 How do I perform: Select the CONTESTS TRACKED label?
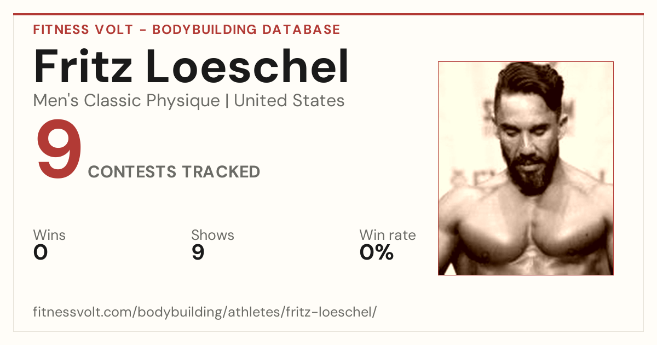[174, 172]
